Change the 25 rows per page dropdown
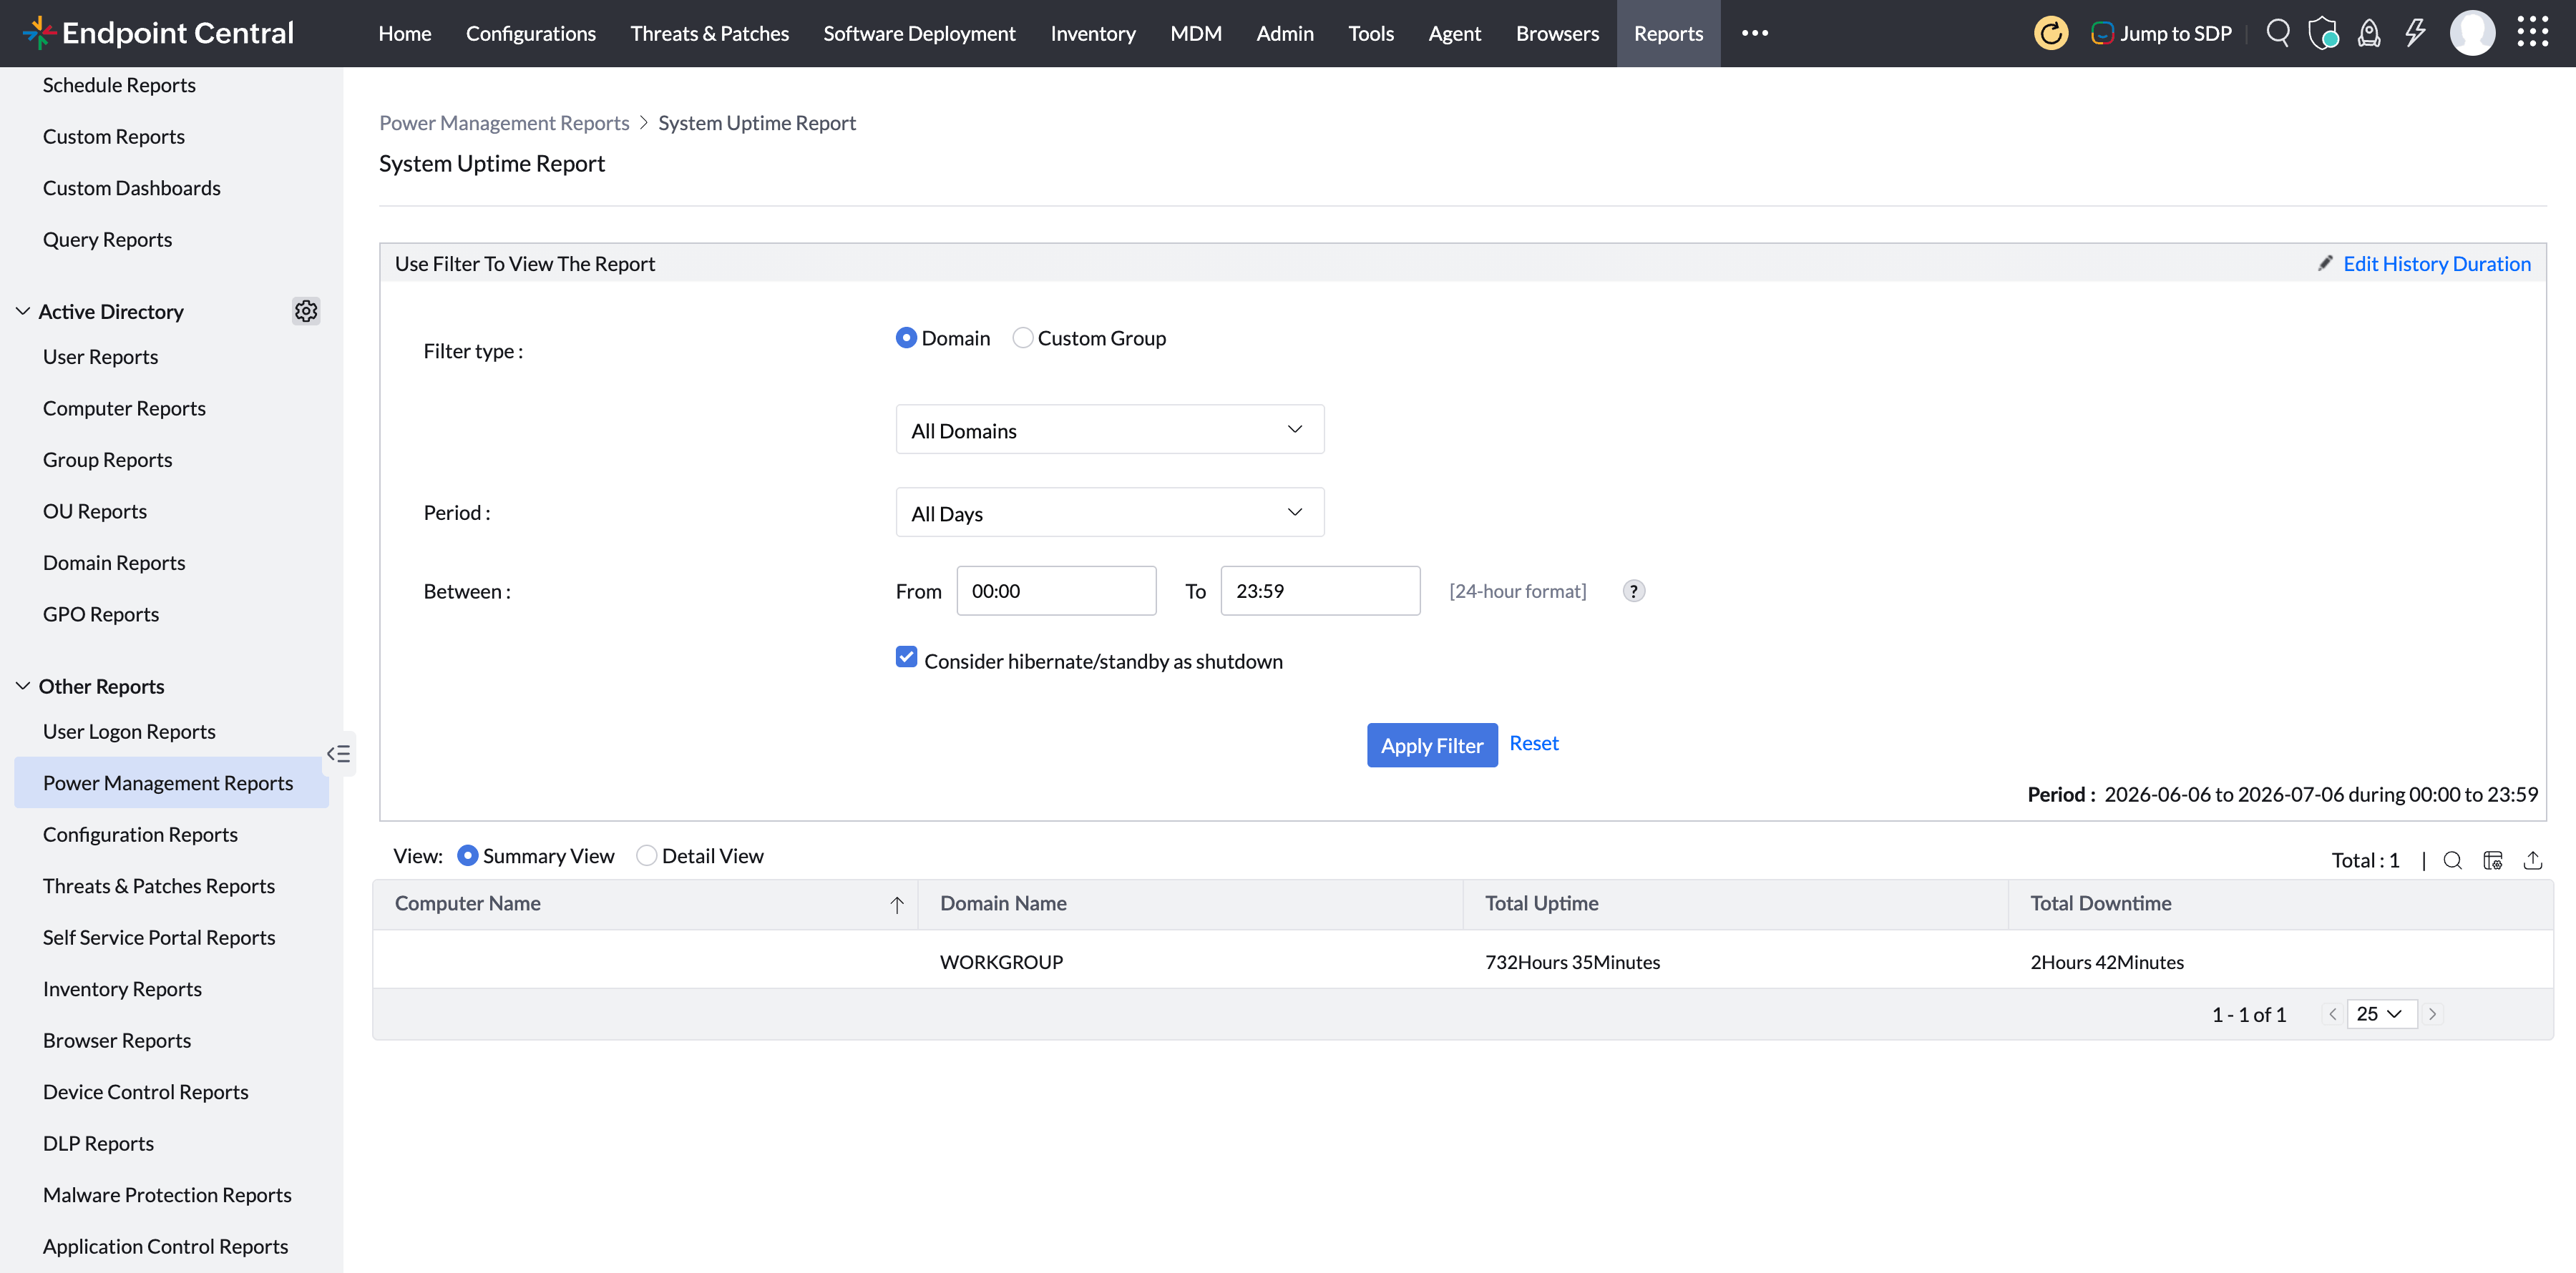 point(2381,1013)
